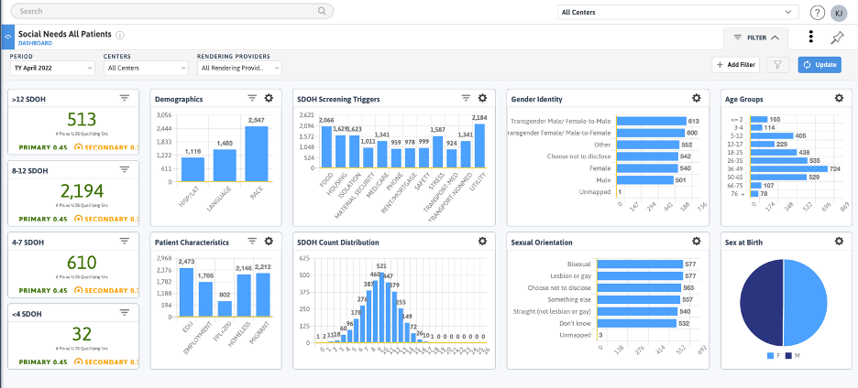858x388 pixels.
Task: Collapse the FILTER tab panel
Action: pyautogui.click(x=755, y=38)
